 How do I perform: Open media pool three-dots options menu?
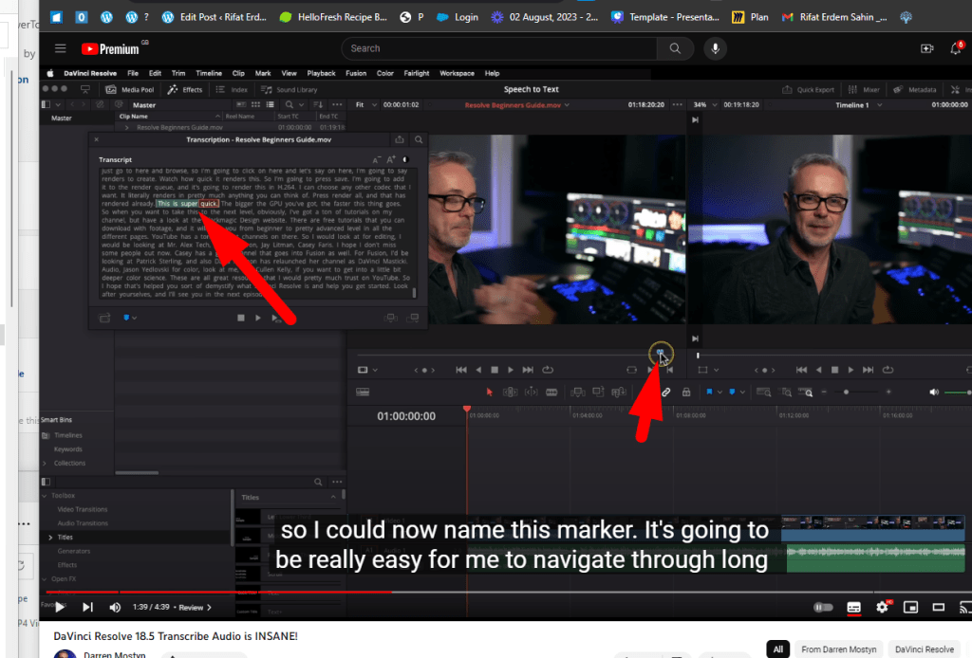337,104
